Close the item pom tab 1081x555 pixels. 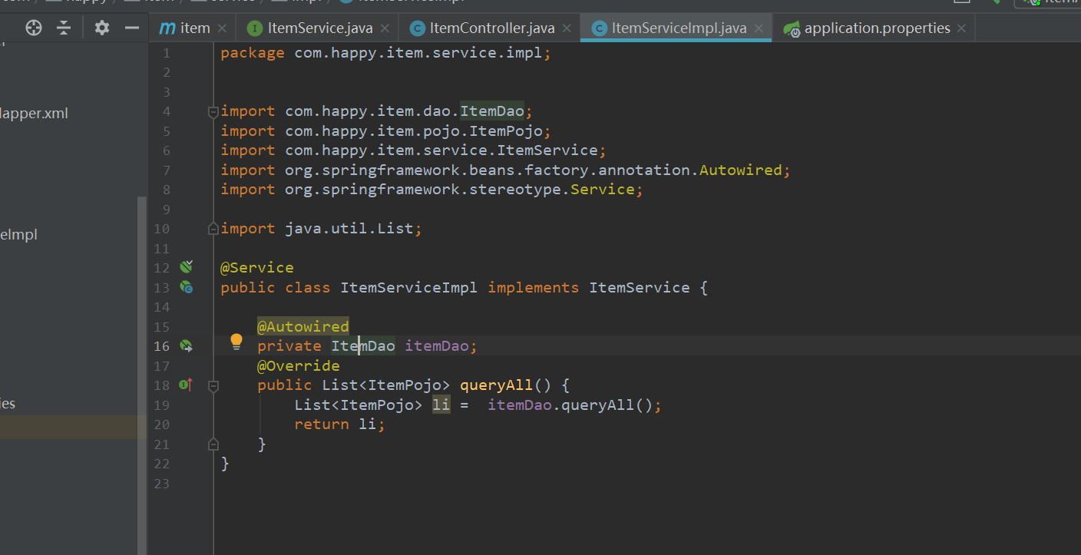click(222, 28)
